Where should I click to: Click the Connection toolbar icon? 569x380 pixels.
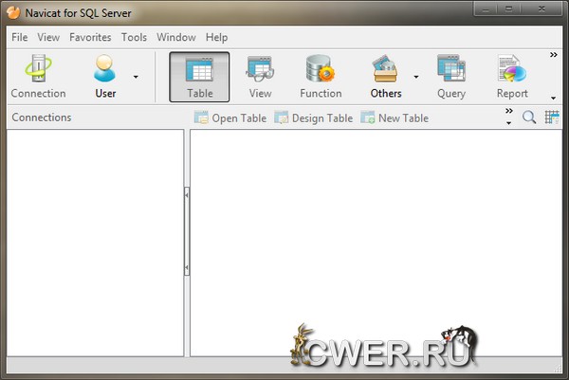38,76
